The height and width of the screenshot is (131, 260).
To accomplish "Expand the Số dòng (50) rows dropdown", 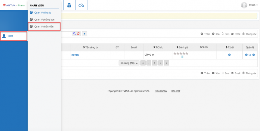I will 129,63.
